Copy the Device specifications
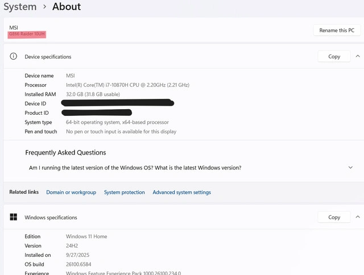This screenshot has width=364, height=275. pos(334,57)
